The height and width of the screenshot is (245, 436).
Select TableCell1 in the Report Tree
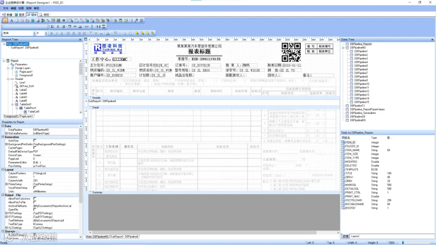pyautogui.click(x=33, y=112)
